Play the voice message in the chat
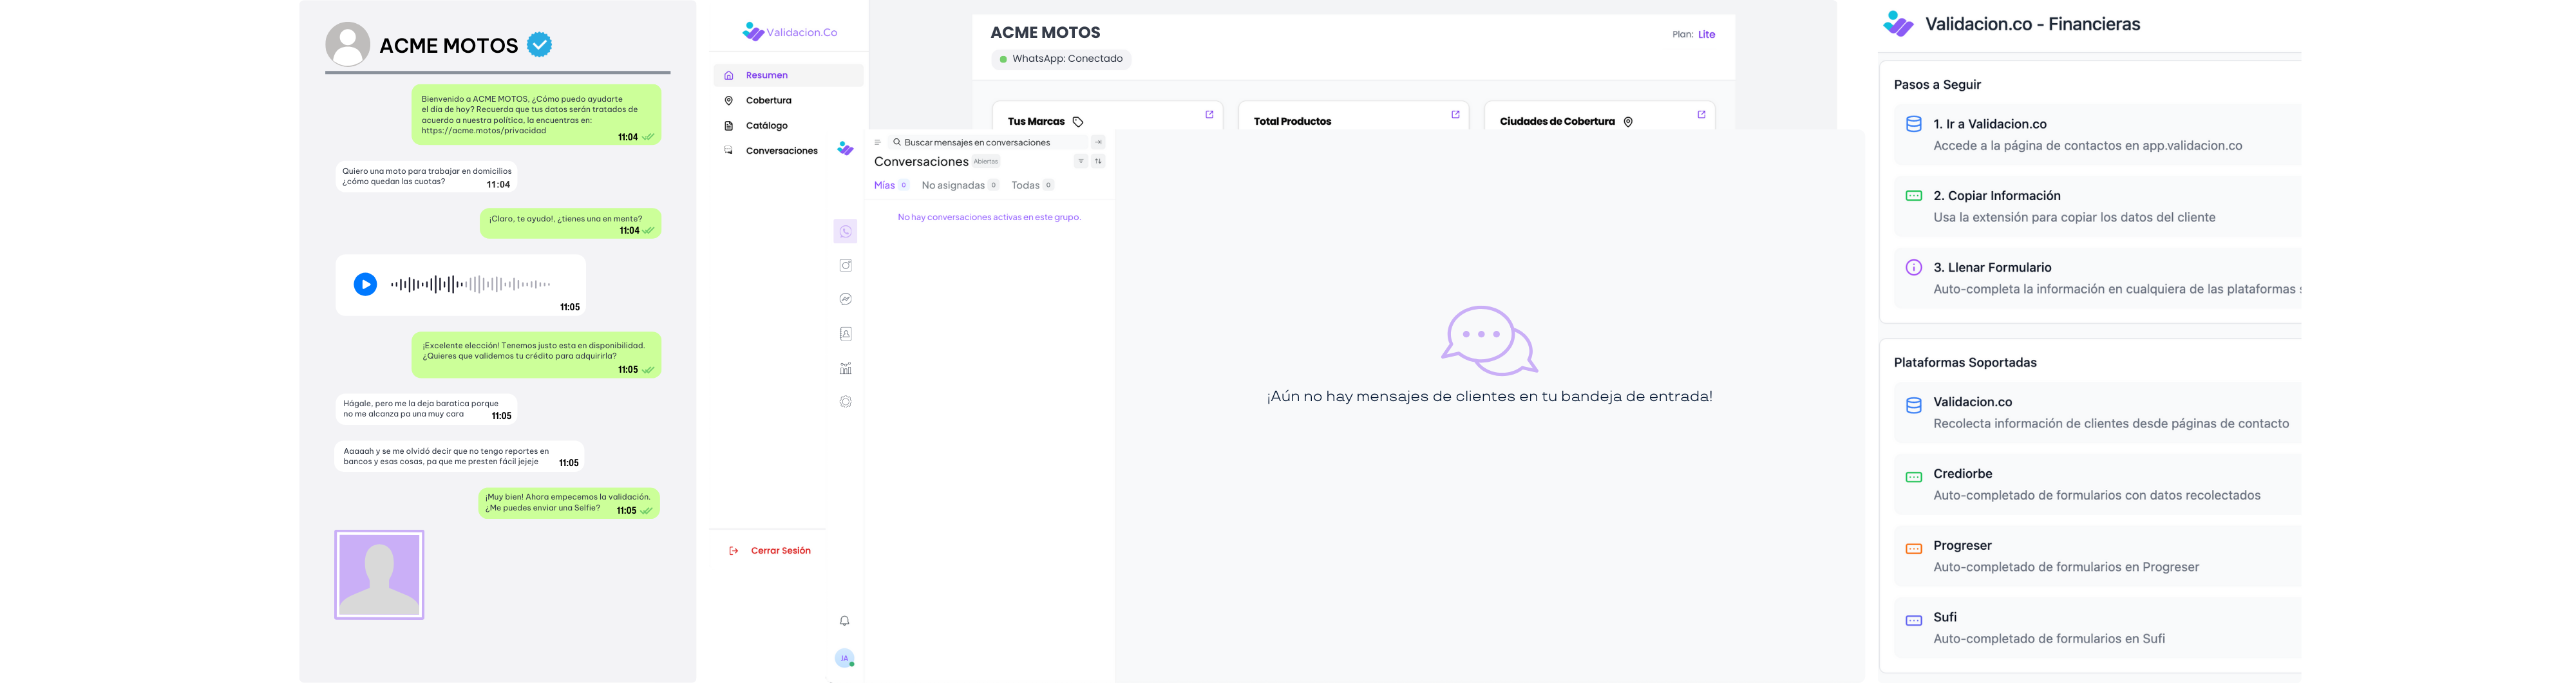Image resolution: width=2576 pixels, height=683 pixels. [x=365, y=285]
